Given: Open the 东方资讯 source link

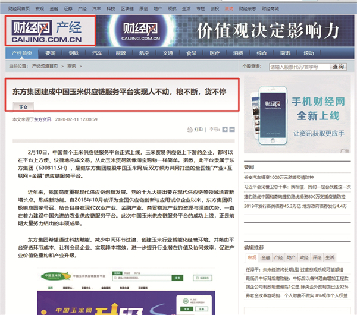Looking at the screenshot, I should [x=43, y=119].
